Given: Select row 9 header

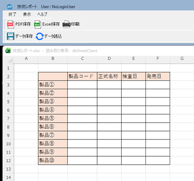Looking at the screenshot, I should coord(8,135).
